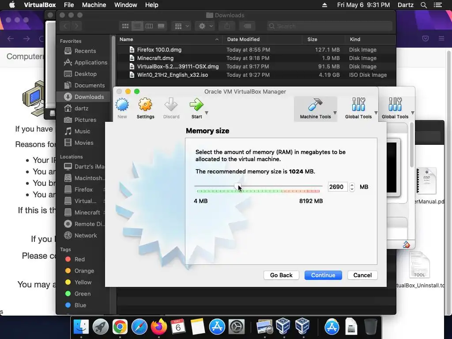Open Trash in the Dock
The width and height of the screenshot is (452, 339).
click(370, 327)
